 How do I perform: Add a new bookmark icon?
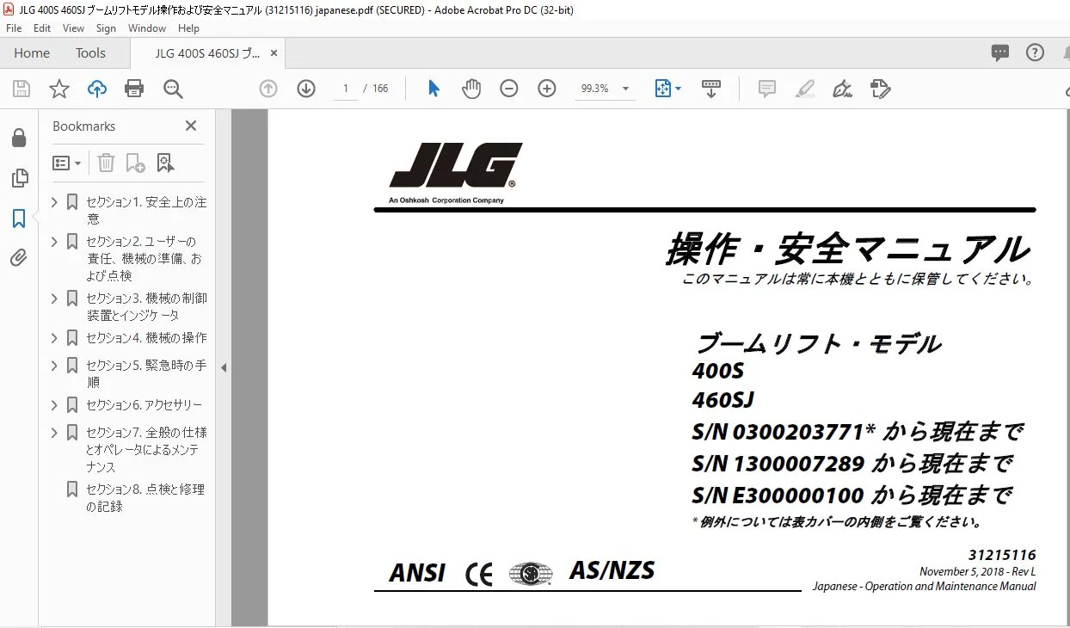click(x=135, y=163)
